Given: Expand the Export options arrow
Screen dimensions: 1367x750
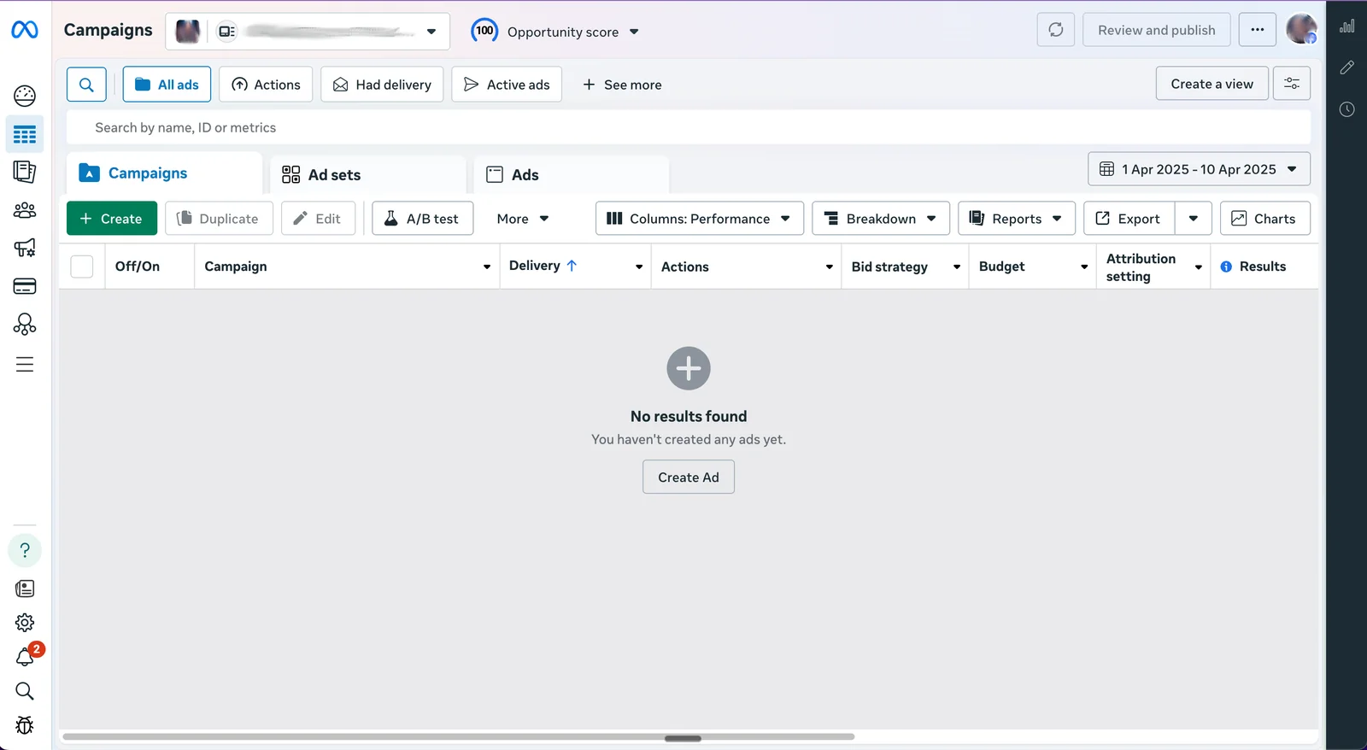Looking at the screenshot, I should click(x=1194, y=219).
